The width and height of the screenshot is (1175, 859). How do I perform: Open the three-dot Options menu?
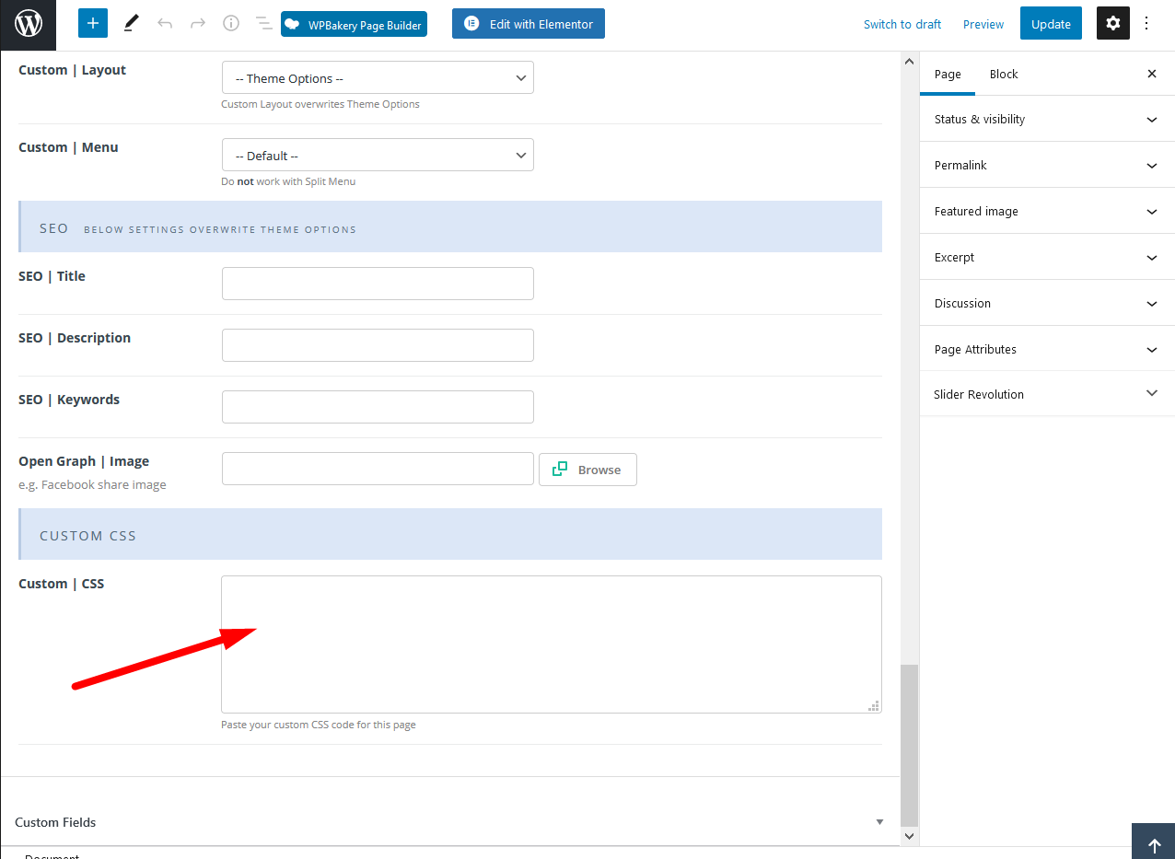tap(1146, 24)
